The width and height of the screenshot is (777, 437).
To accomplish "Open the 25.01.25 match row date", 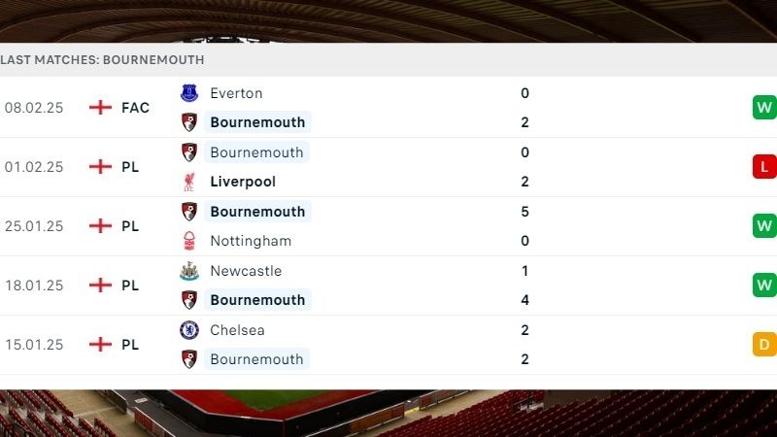I will pos(34,226).
